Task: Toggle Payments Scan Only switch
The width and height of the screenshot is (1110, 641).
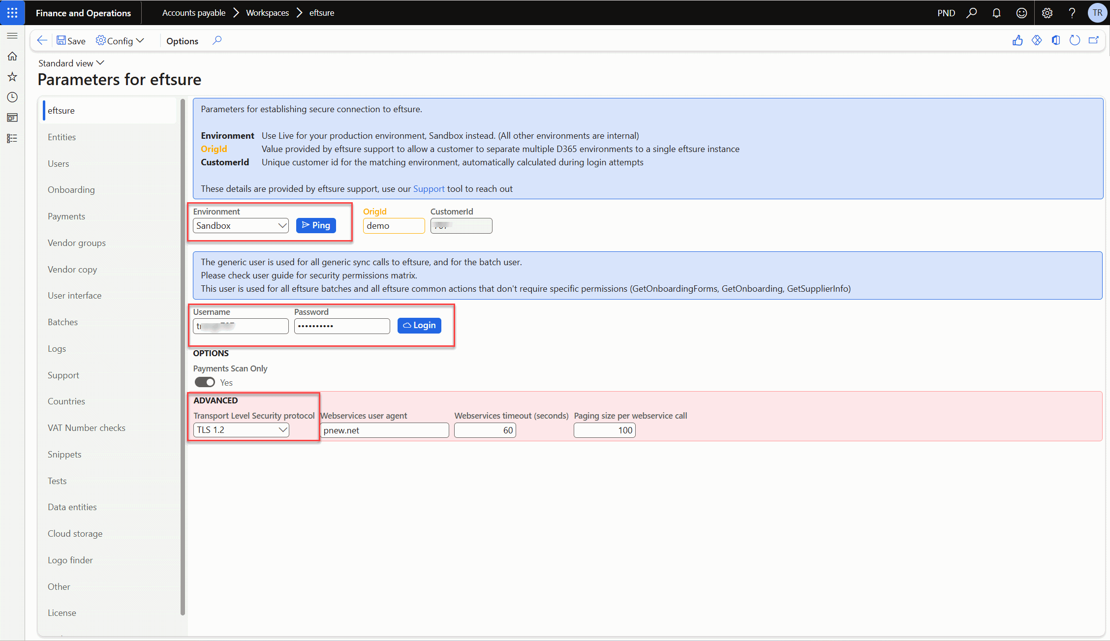Action: tap(205, 382)
